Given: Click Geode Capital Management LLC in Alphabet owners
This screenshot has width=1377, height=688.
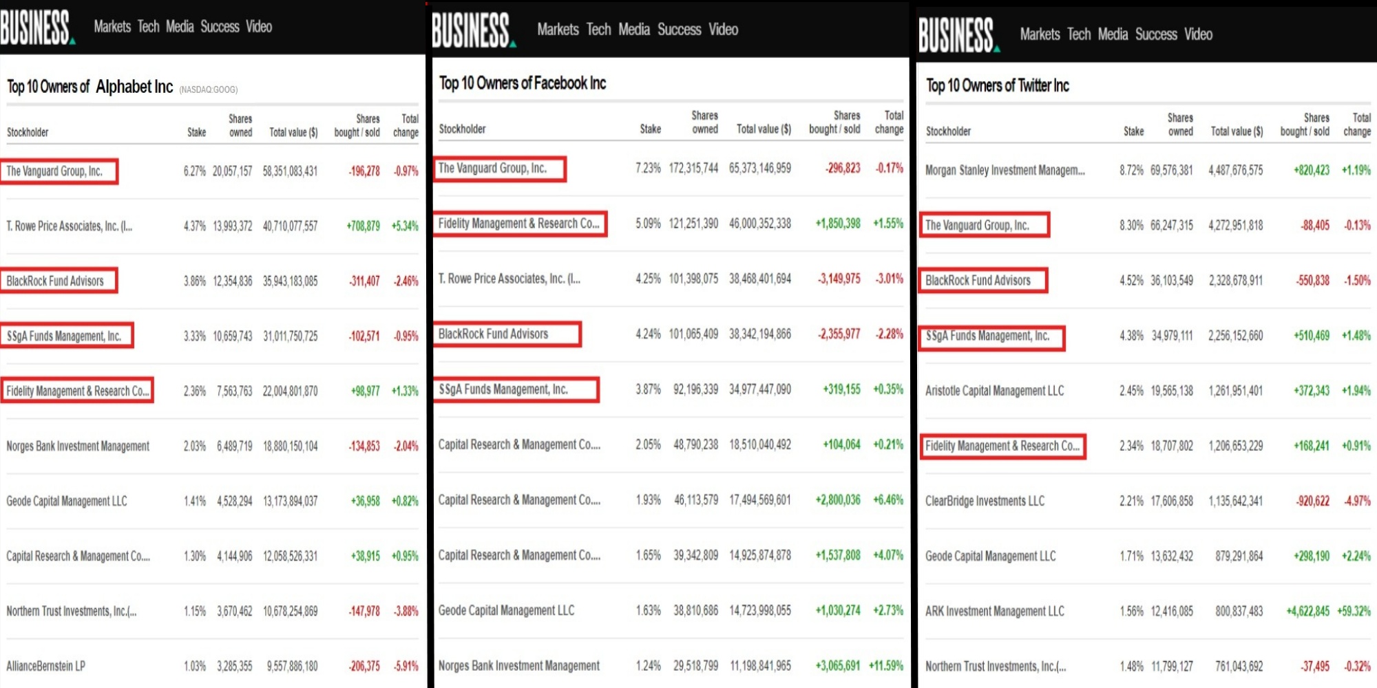Looking at the screenshot, I should coord(67,502).
